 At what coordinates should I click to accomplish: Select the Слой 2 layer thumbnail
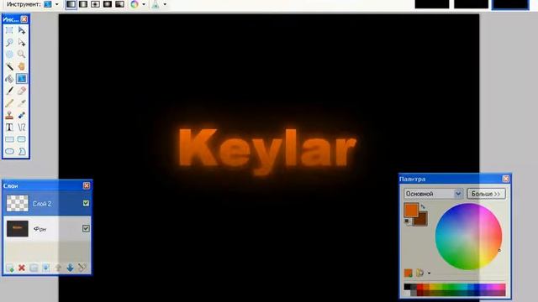18,203
